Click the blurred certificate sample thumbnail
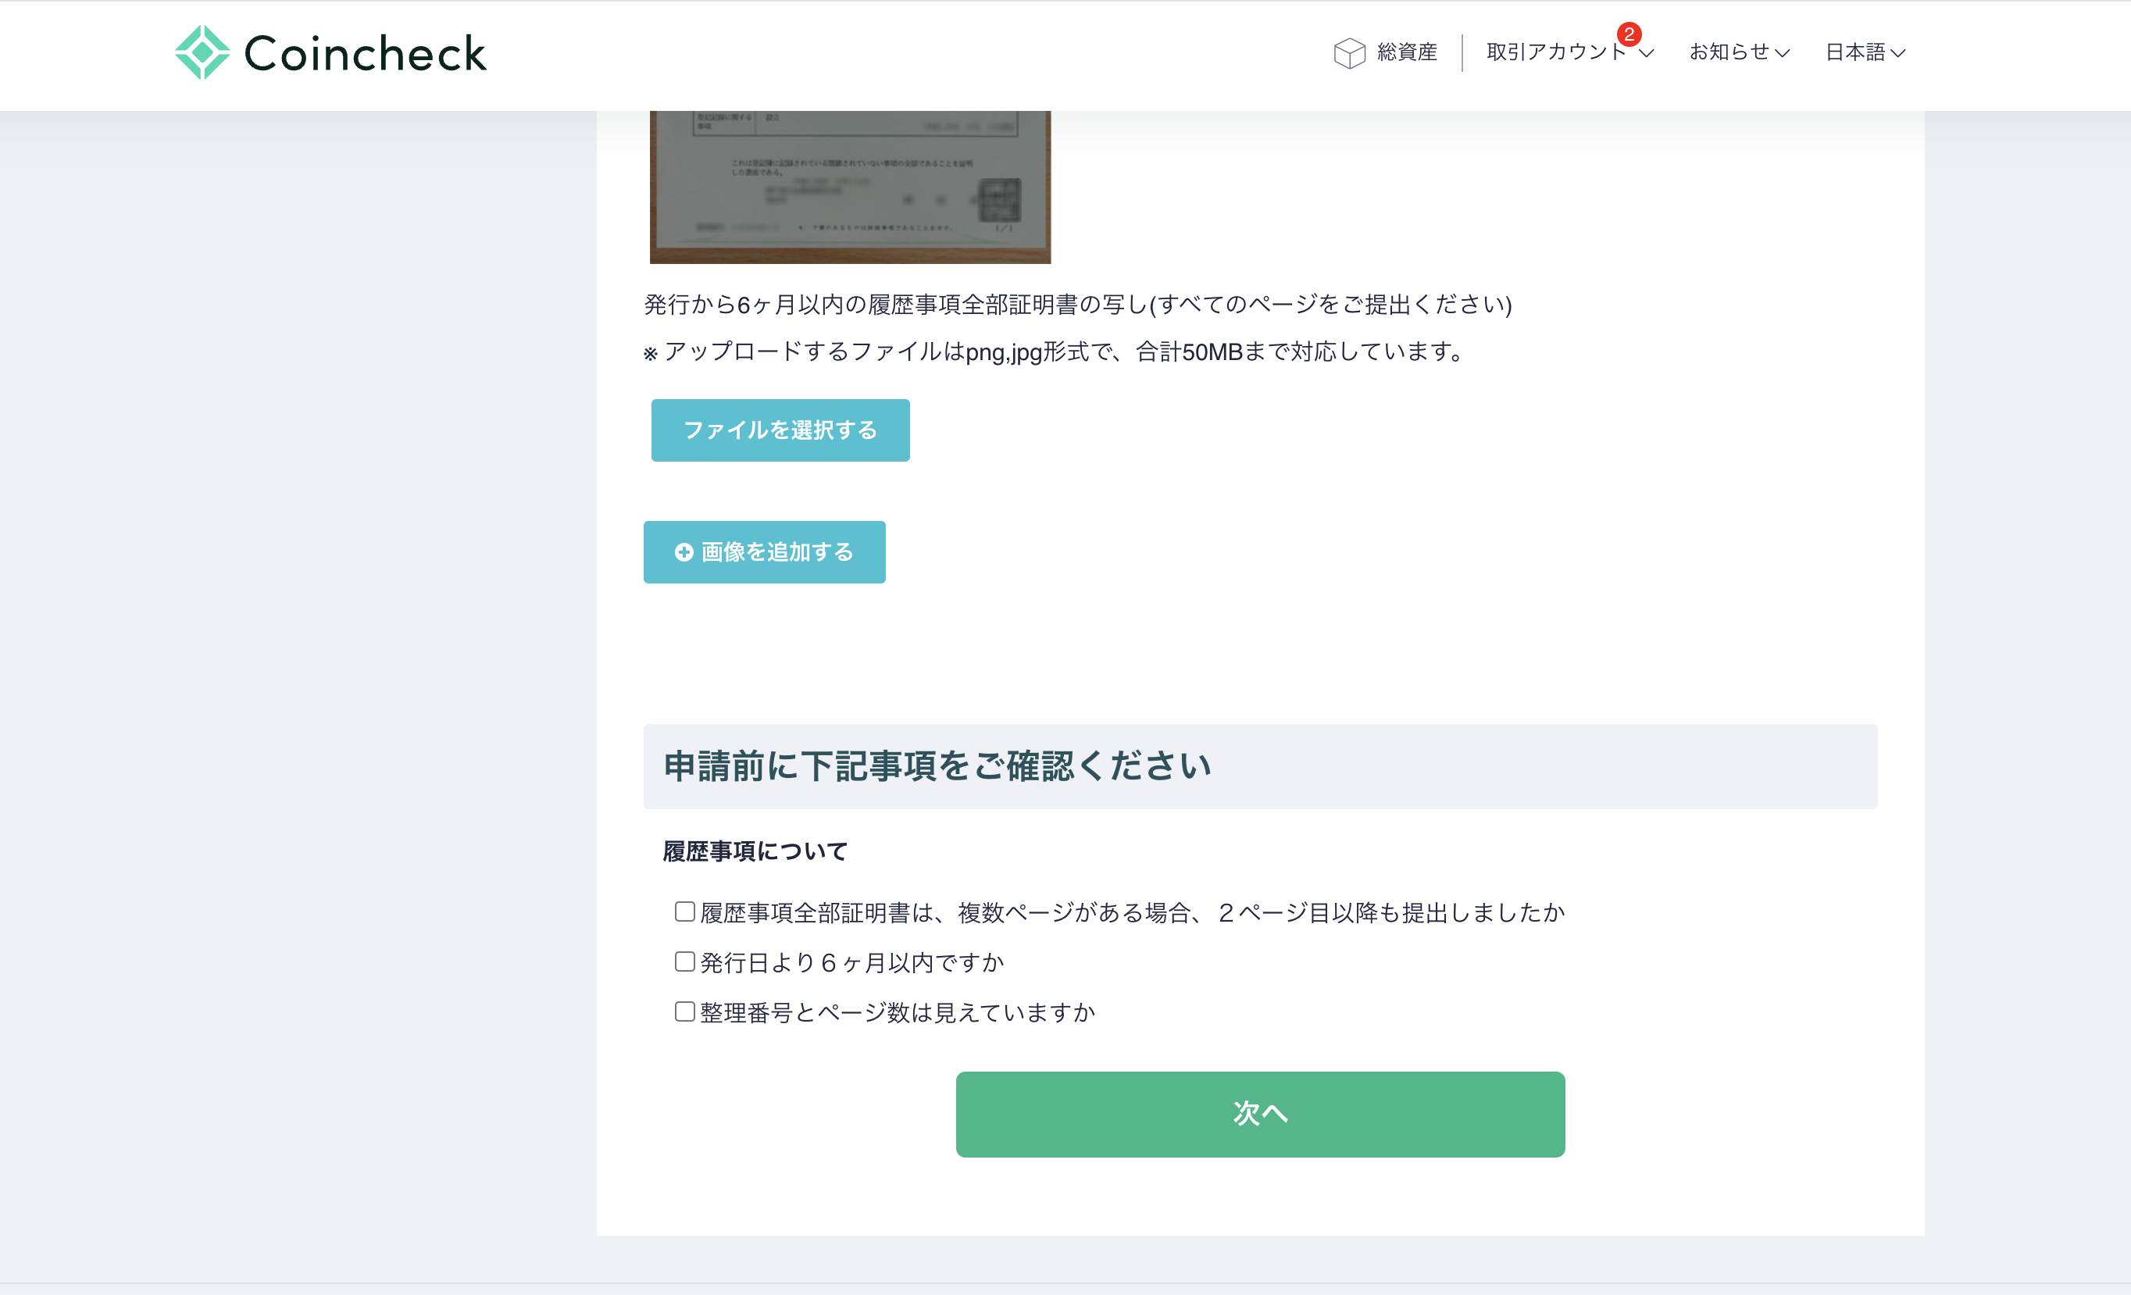2131x1295 pixels. tap(850, 187)
